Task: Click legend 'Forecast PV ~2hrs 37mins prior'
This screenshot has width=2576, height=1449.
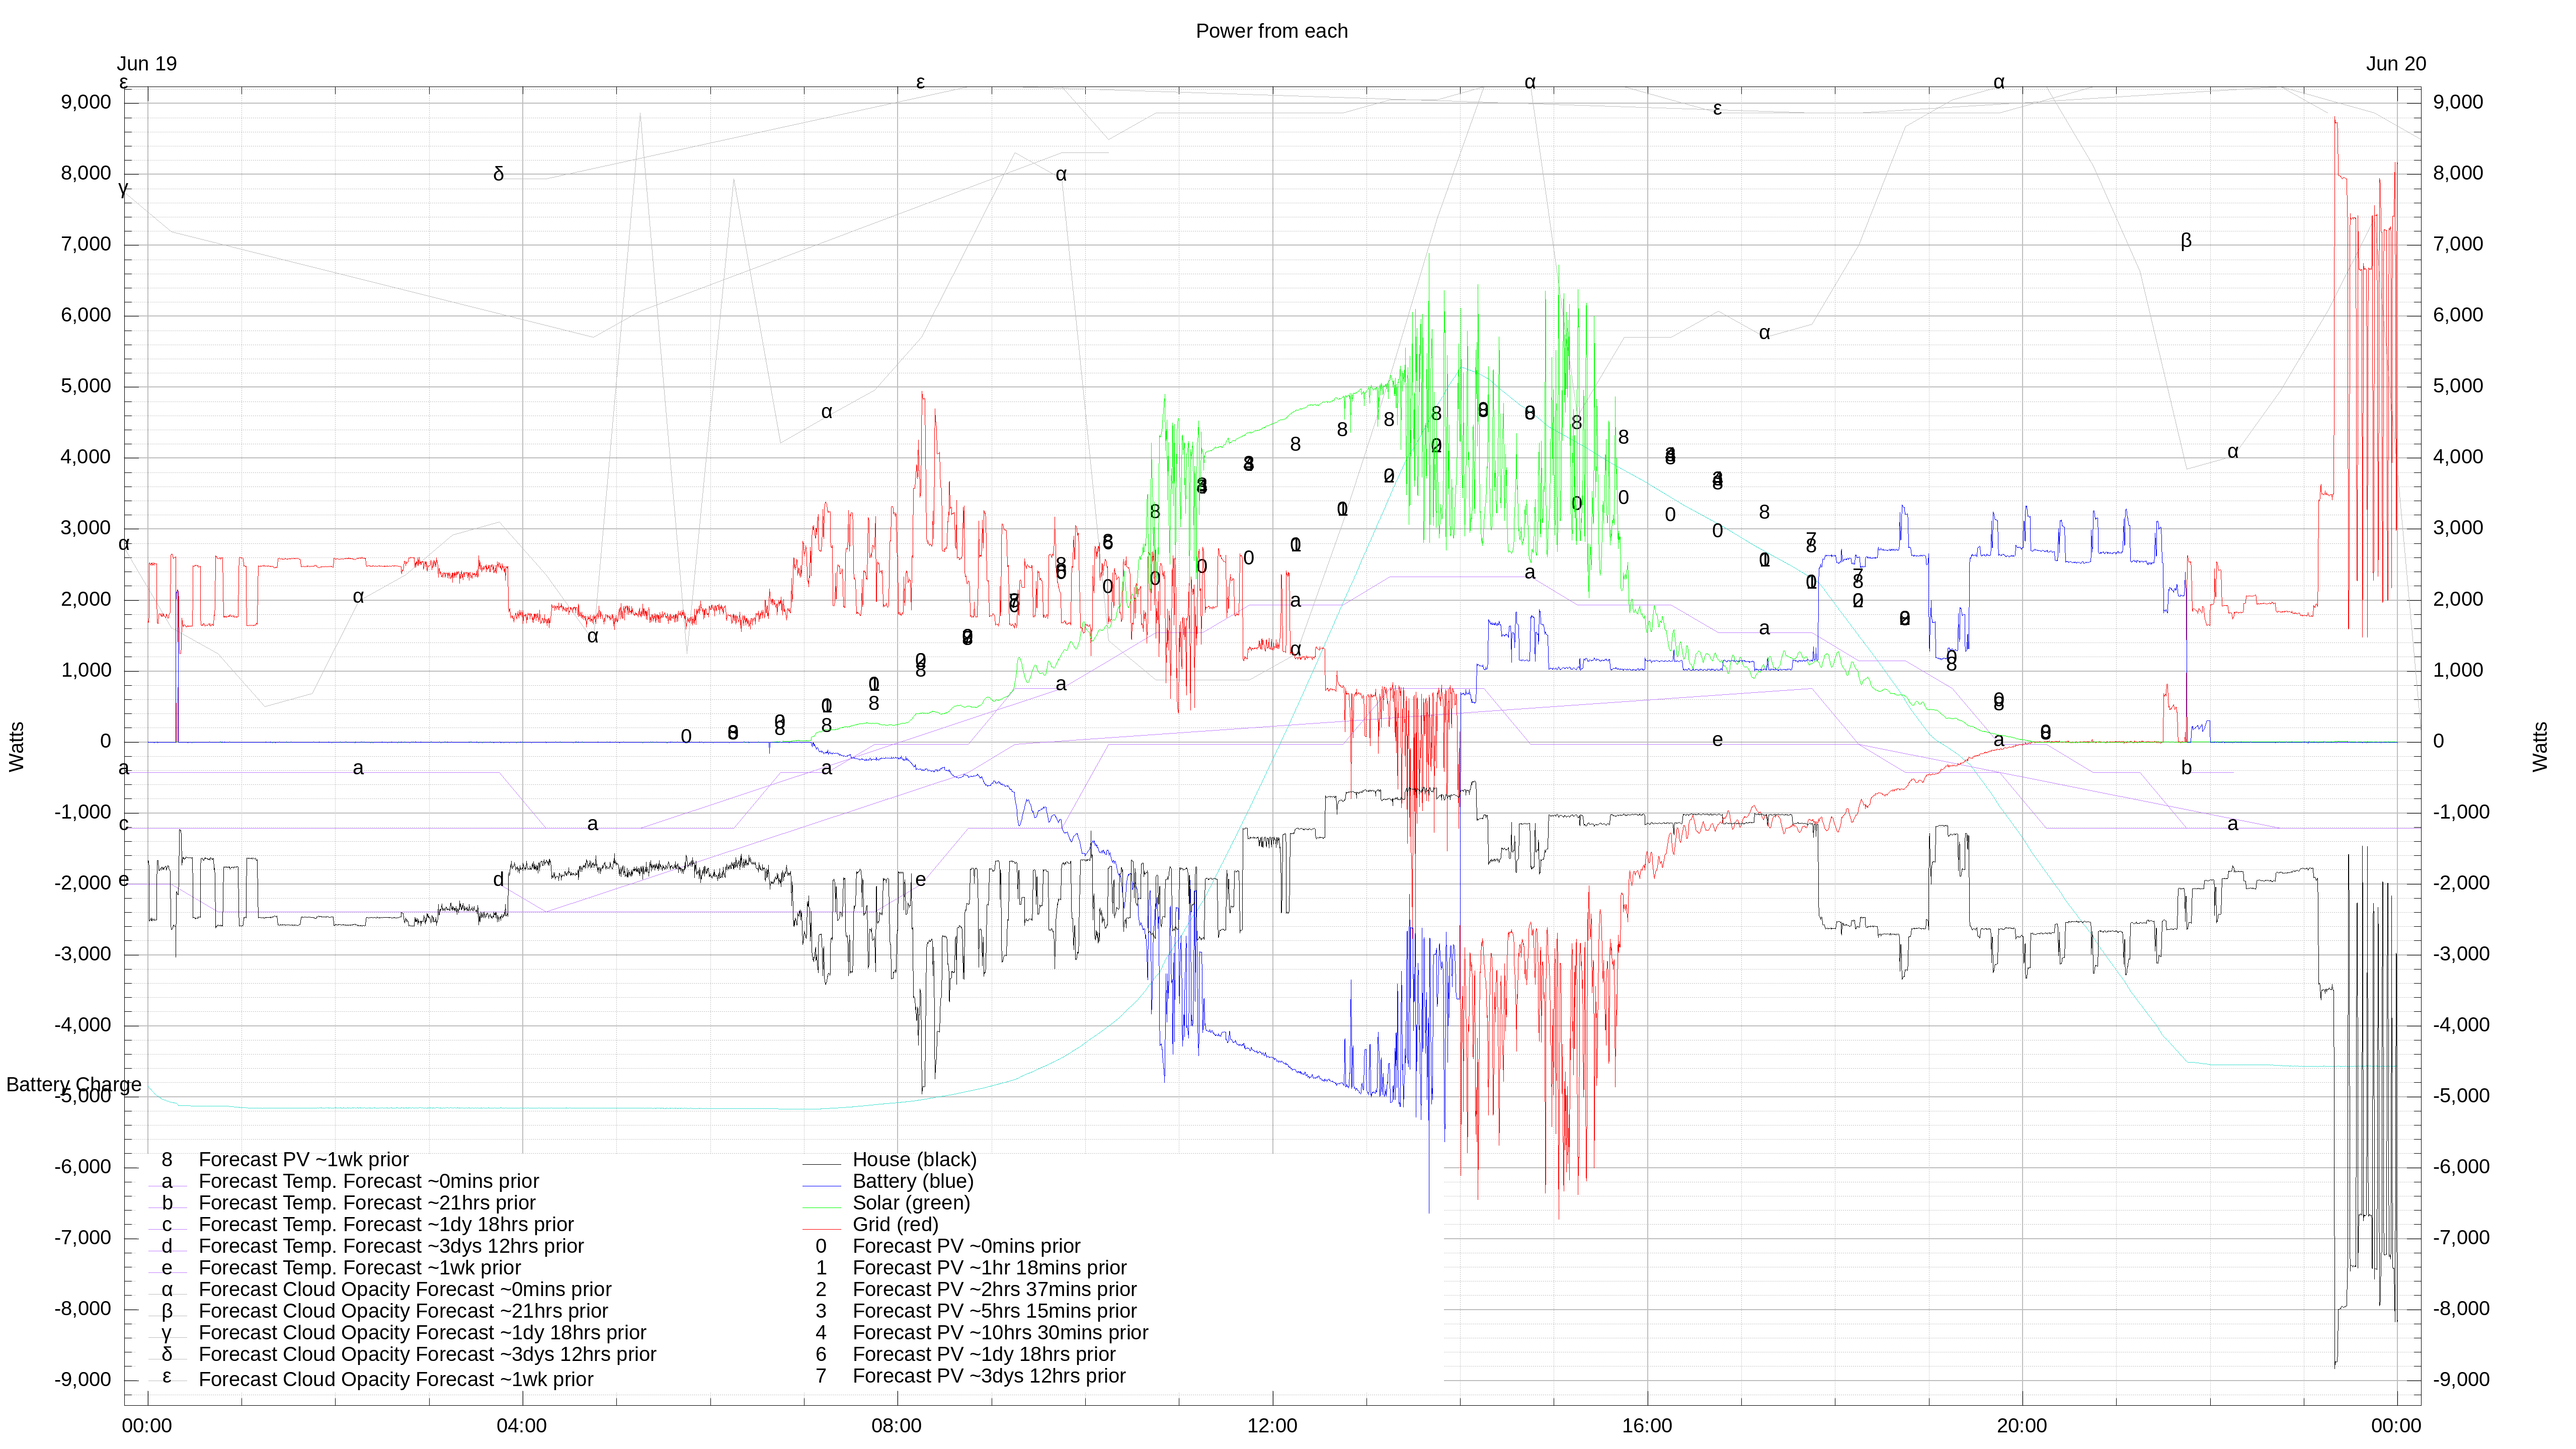Action: click(994, 1290)
